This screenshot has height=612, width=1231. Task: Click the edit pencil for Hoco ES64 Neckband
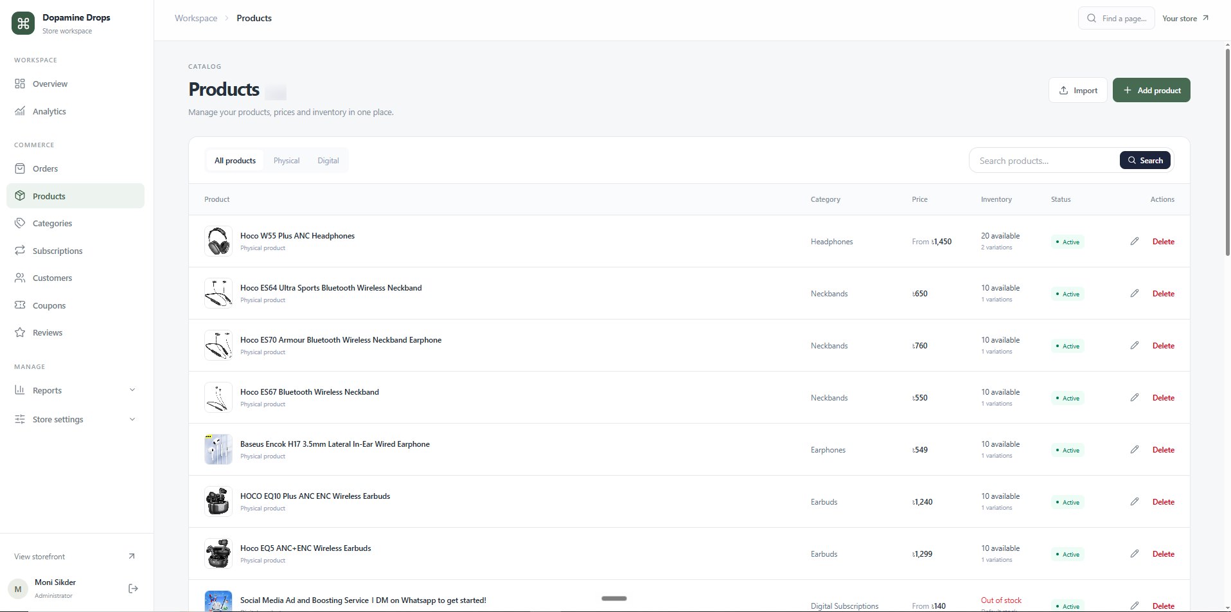(x=1135, y=293)
